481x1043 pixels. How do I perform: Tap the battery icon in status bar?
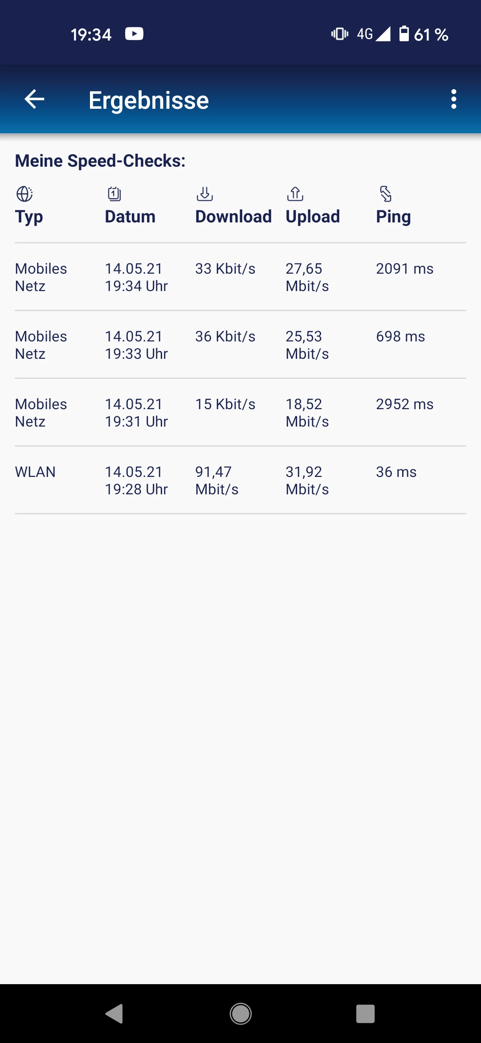[x=404, y=34]
